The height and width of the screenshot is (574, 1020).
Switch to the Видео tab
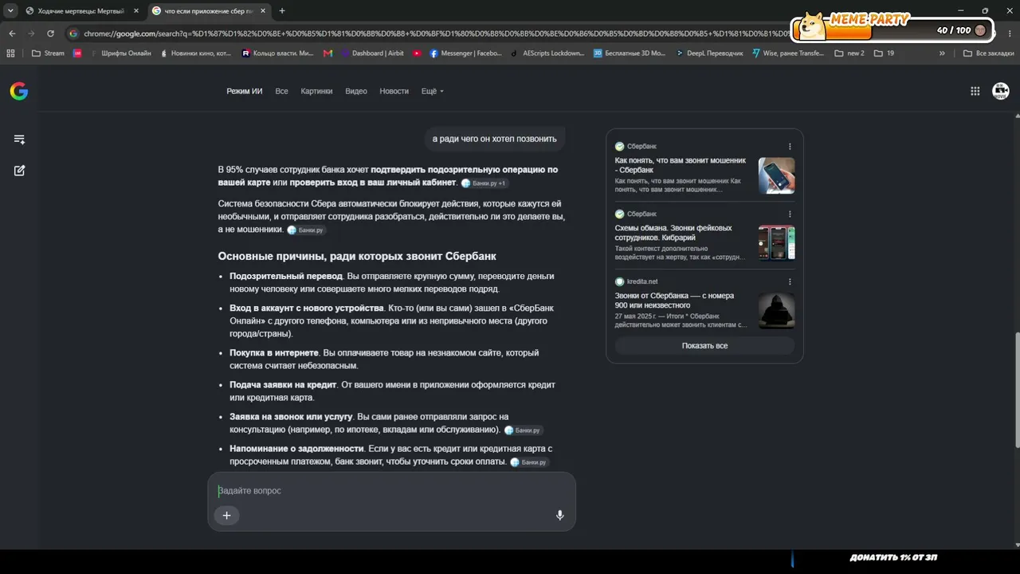coord(356,92)
